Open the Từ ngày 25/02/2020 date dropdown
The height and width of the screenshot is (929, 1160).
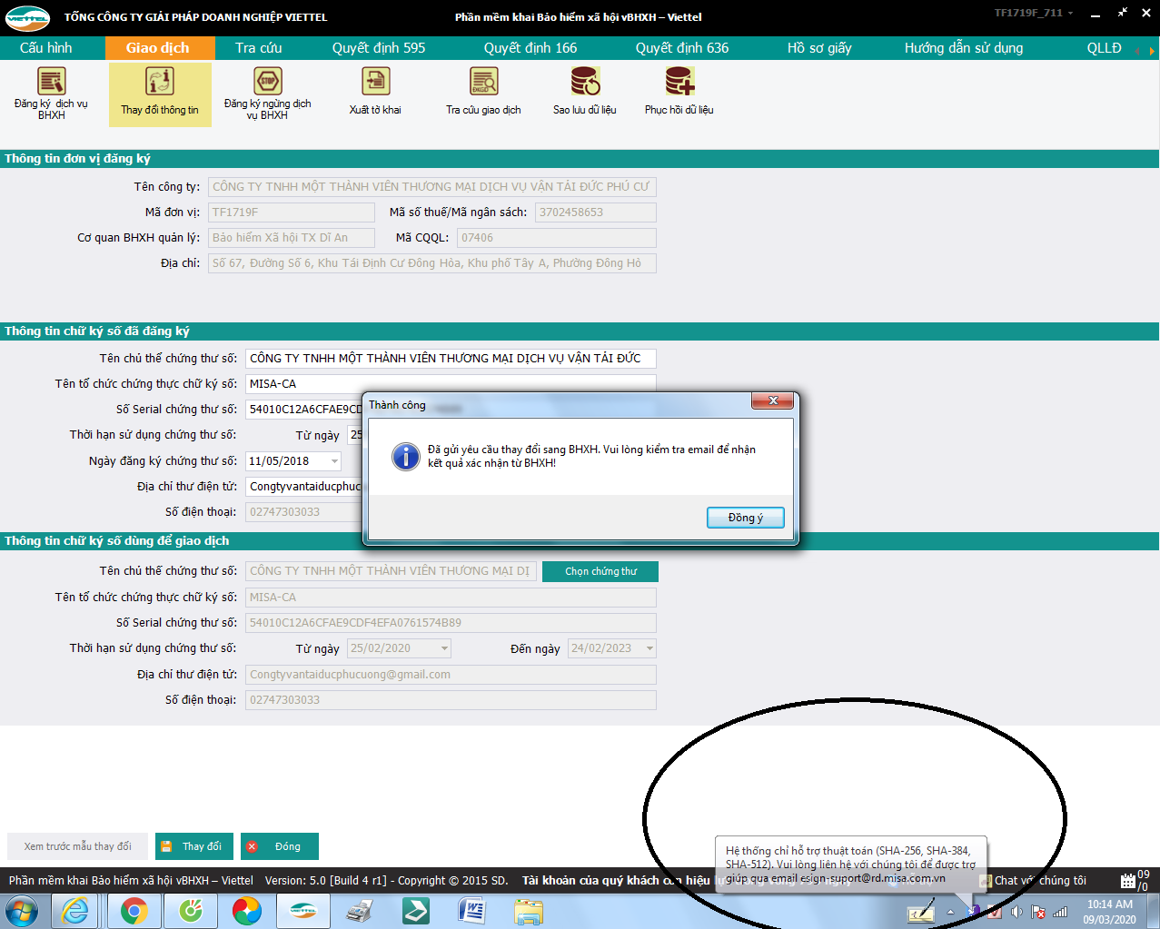[x=444, y=648]
